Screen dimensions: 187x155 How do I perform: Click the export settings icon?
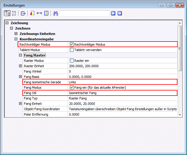click(23, 13)
